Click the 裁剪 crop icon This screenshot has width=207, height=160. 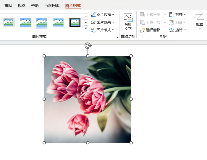pos(200,17)
